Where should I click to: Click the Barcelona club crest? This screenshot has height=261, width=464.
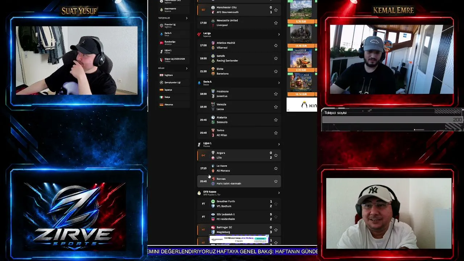tap(213, 74)
